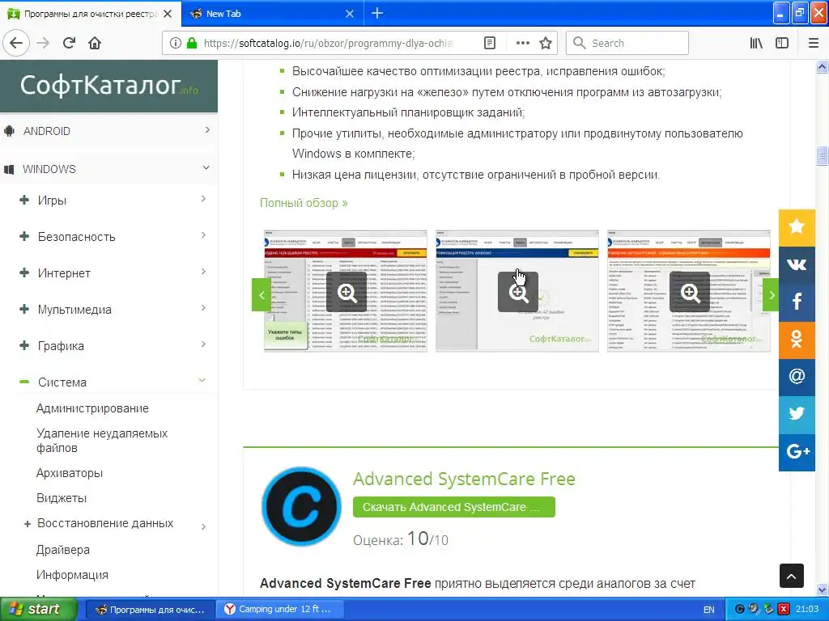
Task: Close the Программы для очистки реестра tab
Action: pyautogui.click(x=168, y=14)
